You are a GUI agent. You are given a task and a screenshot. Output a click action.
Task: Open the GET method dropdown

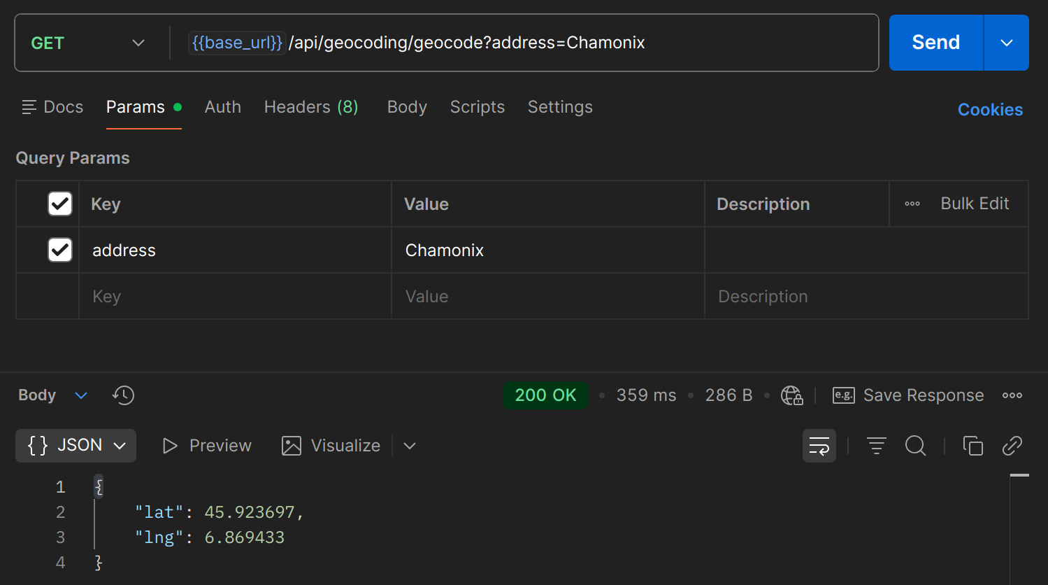[x=88, y=43]
